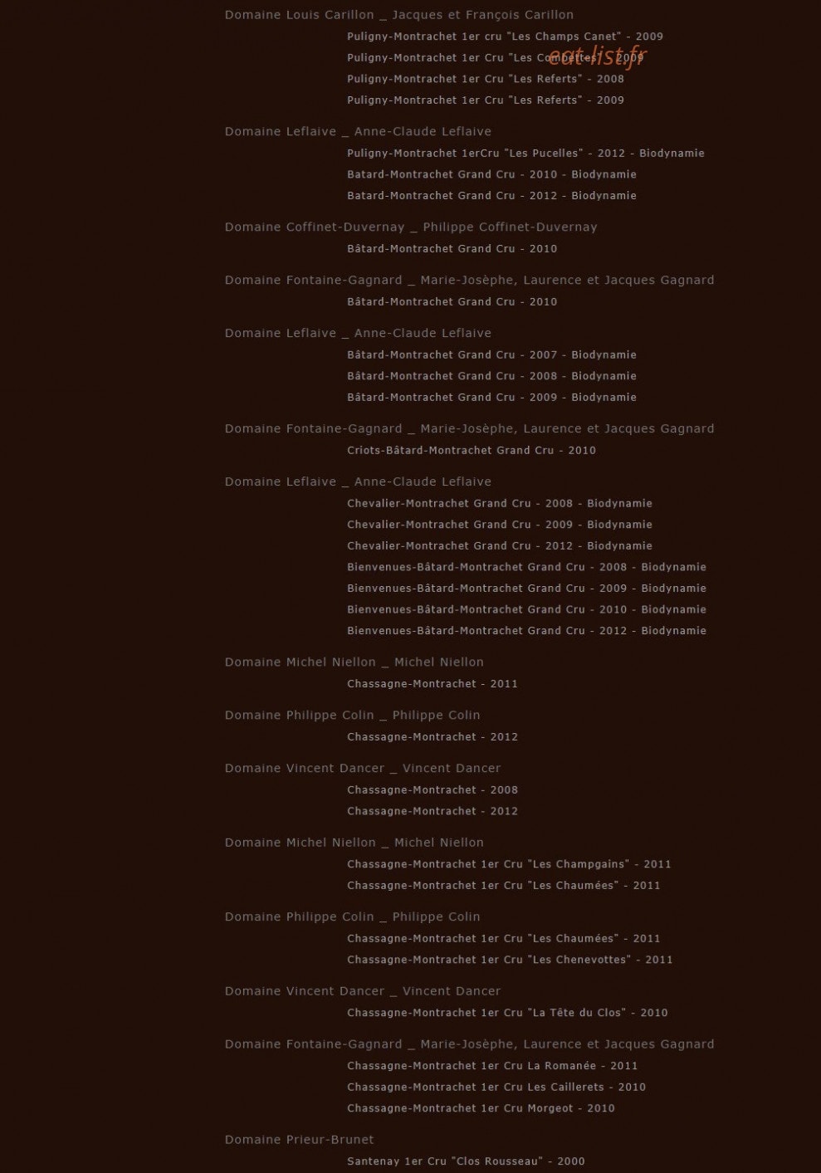Click Chassagne-Montrachet 2008 by Vincent Dancer

432,790
